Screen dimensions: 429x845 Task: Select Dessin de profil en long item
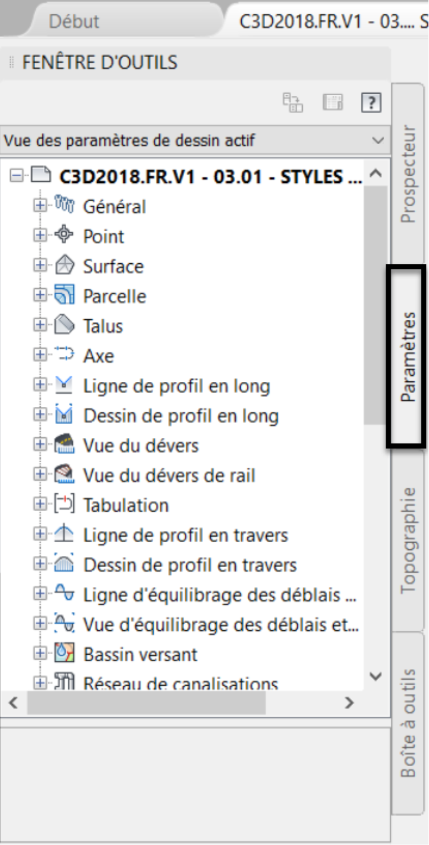(181, 416)
